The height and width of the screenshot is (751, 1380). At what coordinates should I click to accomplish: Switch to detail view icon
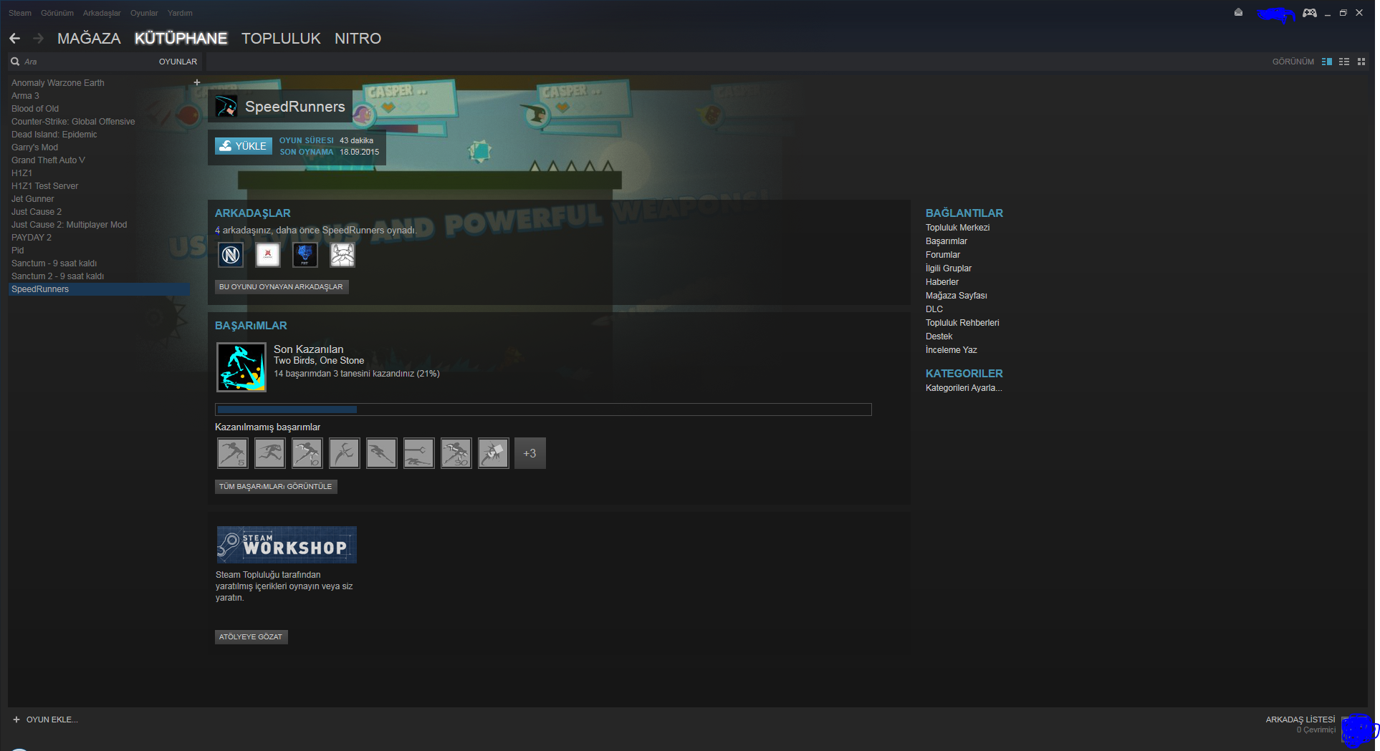point(1326,62)
